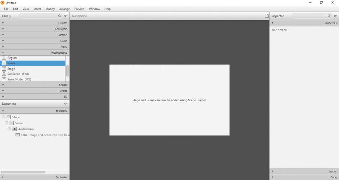The image size is (339, 180).
Task: Expand the Custom library section
Action: 34,23
